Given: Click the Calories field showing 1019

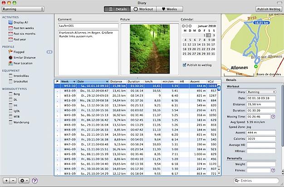Looking at the screenshot, I should [x=261, y=138].
